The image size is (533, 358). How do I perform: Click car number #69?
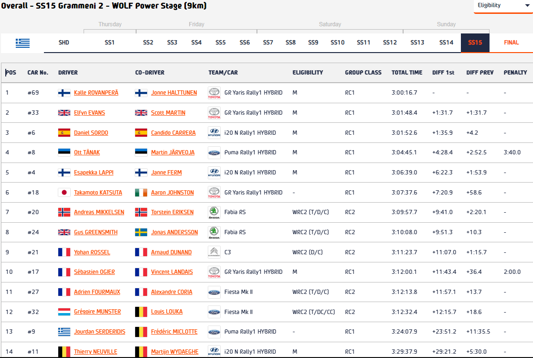pyautogui.click(x=33, y=93)
